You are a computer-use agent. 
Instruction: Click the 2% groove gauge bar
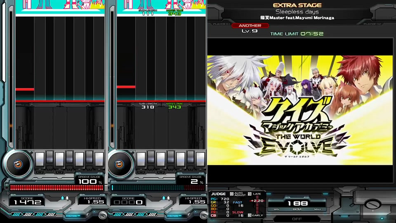pos(158,187)
